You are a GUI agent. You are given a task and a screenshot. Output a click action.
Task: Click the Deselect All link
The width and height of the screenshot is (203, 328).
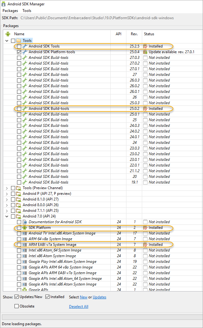click(78, 307)
